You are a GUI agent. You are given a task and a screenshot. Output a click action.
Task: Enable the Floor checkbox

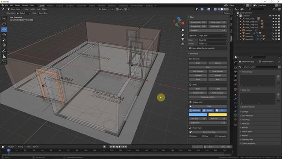(203, 136)
